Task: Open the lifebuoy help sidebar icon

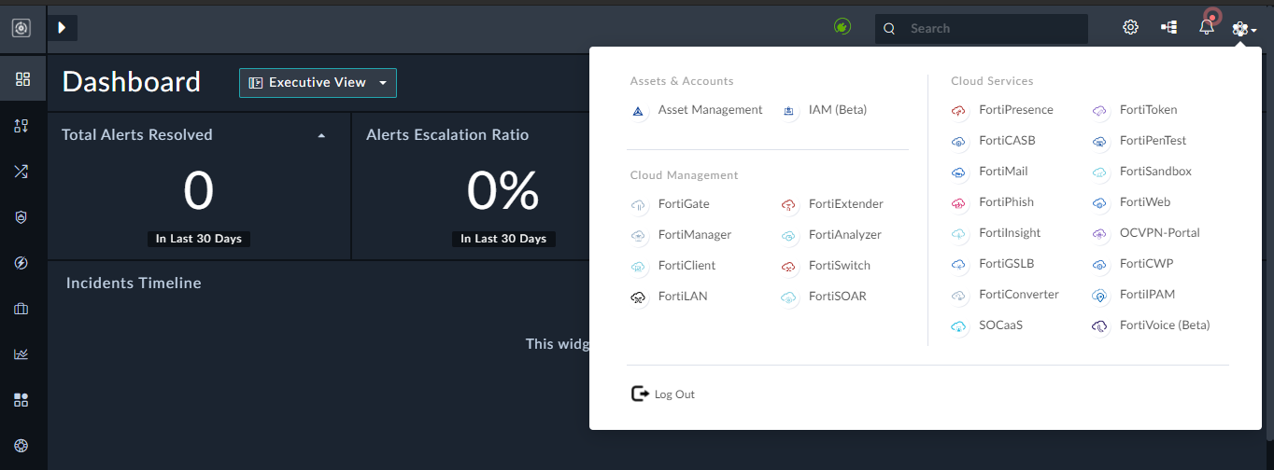Action: point(22,446)
